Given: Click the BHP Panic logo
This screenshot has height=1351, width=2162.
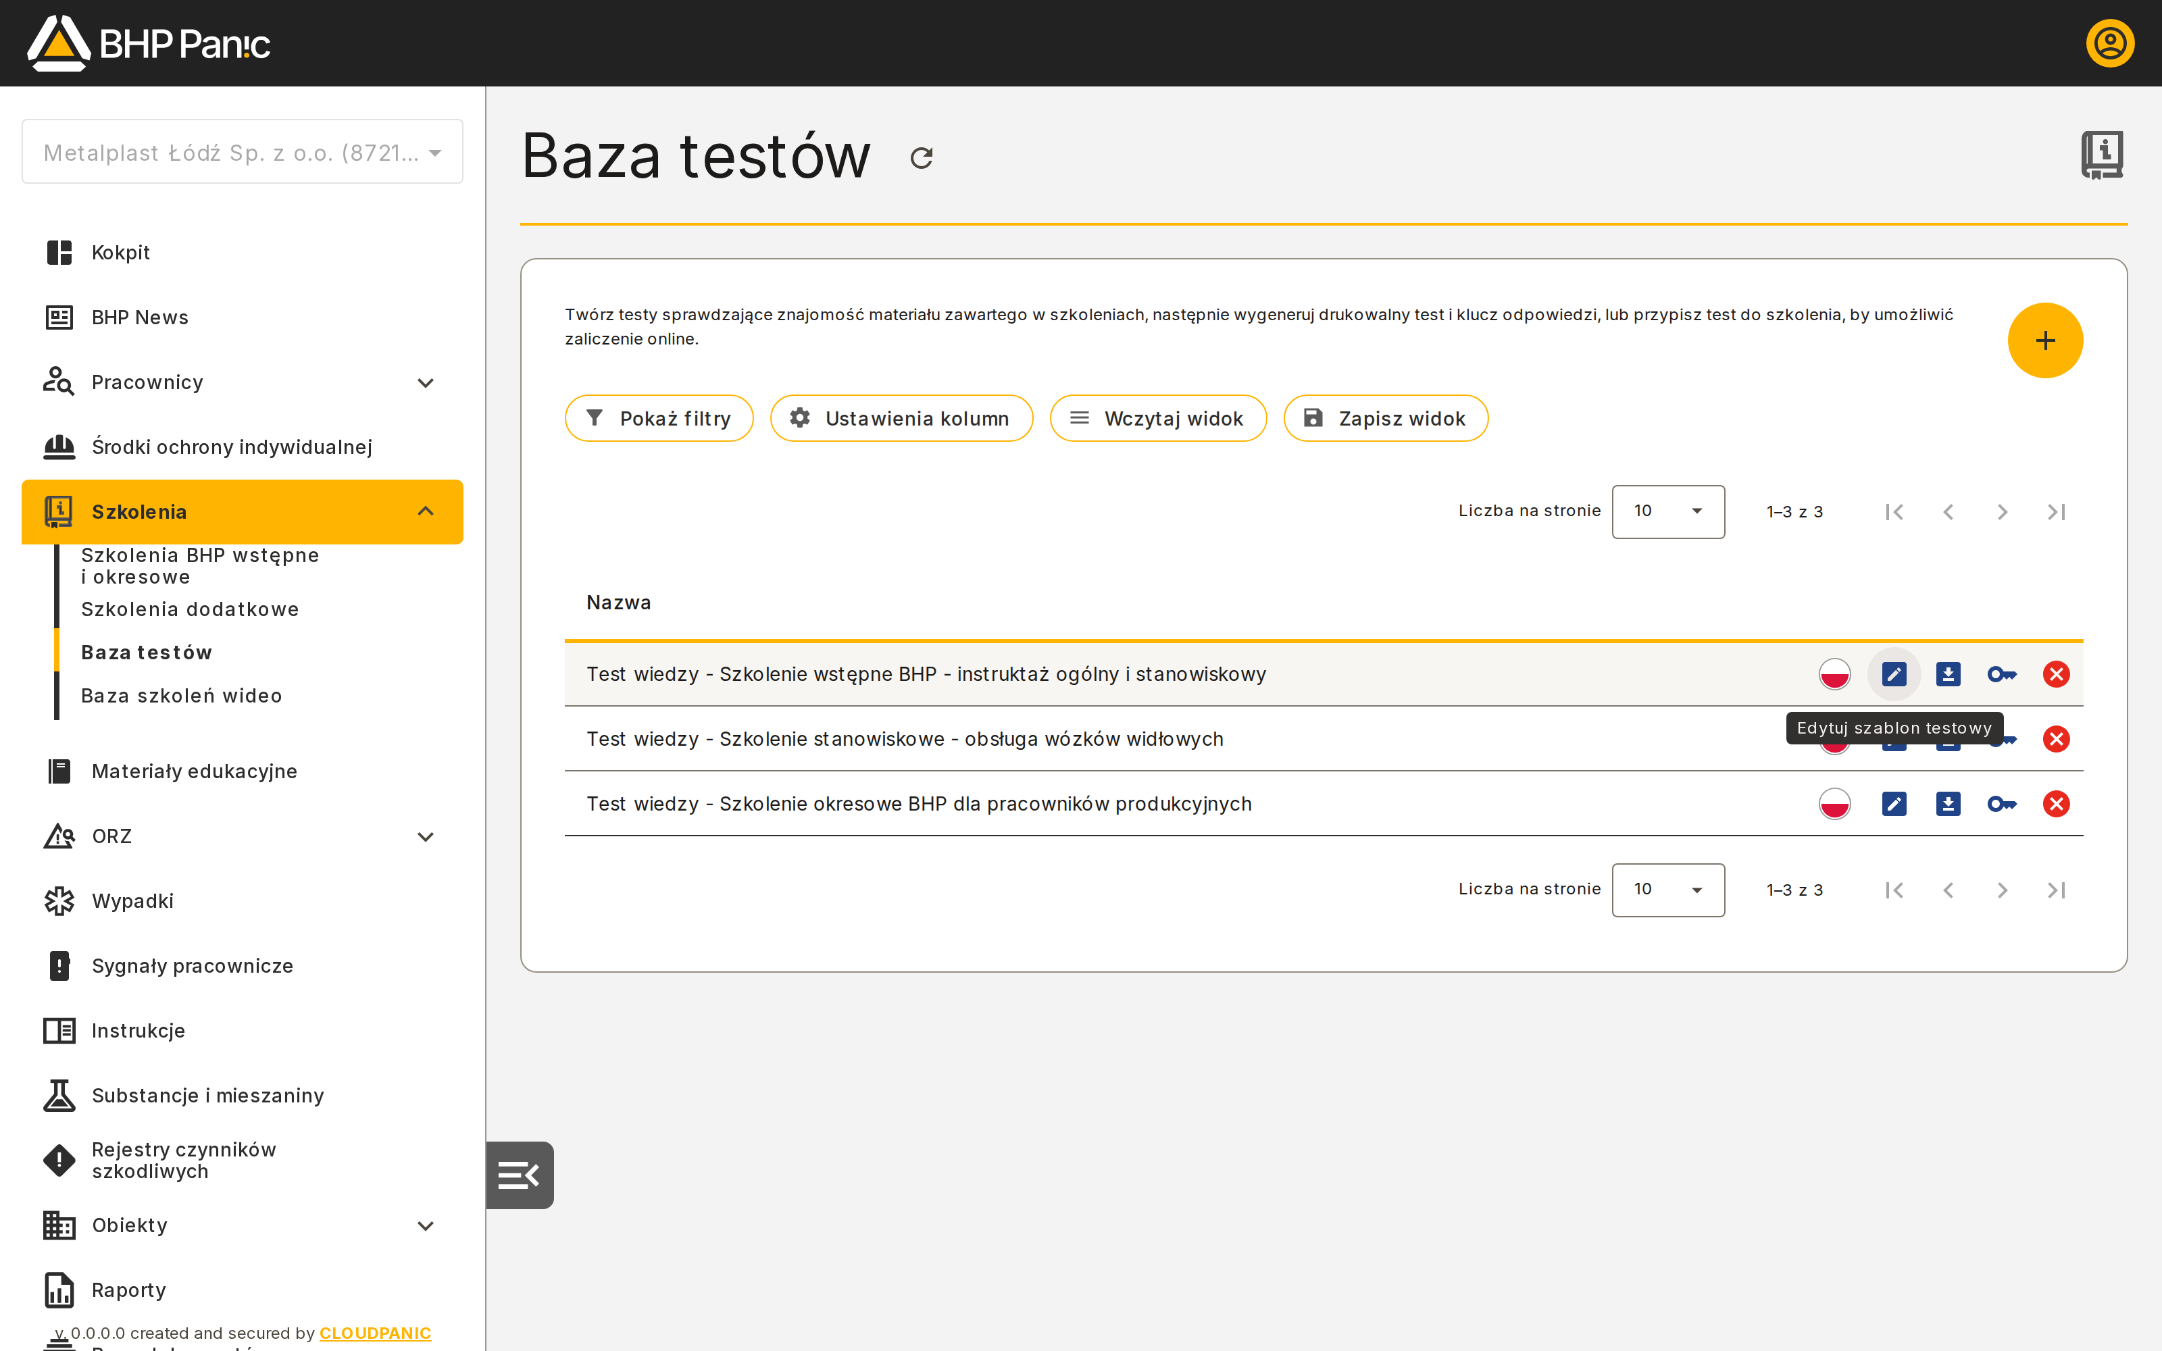Looking at the screenshot, I should click(149, 43).
